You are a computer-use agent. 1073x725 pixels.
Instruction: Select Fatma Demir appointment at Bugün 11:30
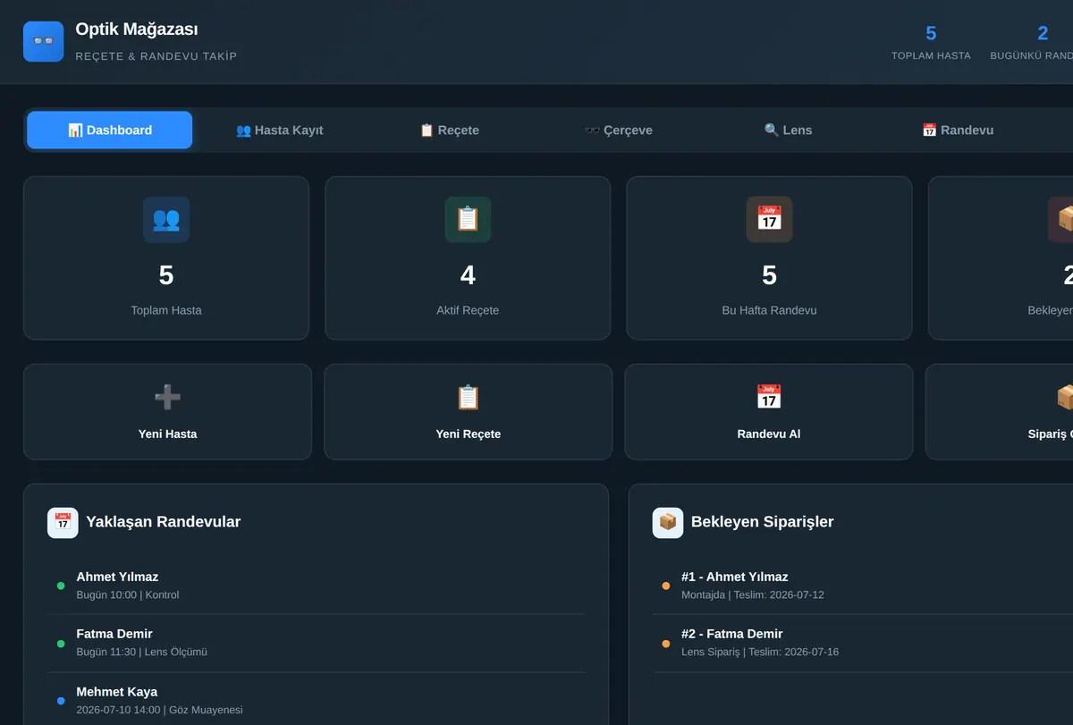pyautogui.click(x=317, y=643)
